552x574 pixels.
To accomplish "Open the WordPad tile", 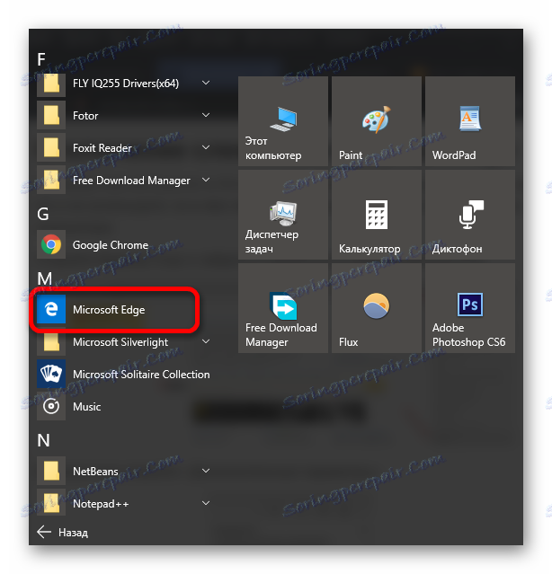I will tap(470, 121).
